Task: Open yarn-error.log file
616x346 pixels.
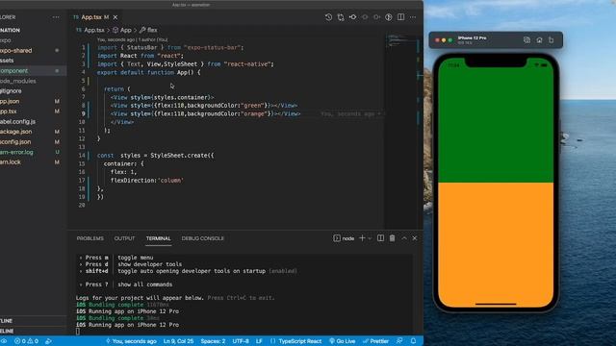Action: 32,152
